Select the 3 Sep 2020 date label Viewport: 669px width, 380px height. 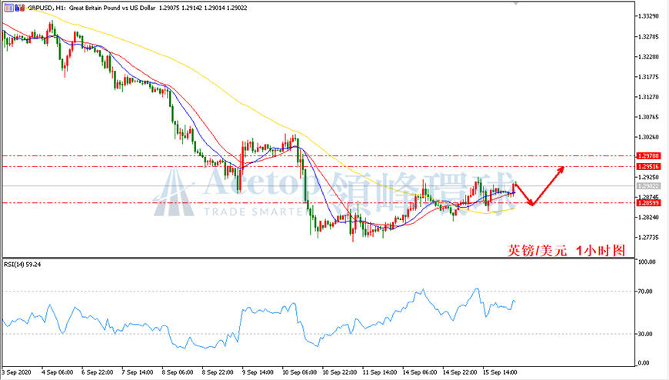[17, 372]
